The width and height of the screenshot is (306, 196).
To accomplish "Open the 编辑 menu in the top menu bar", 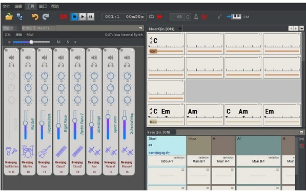I will [x=18, y=7].
